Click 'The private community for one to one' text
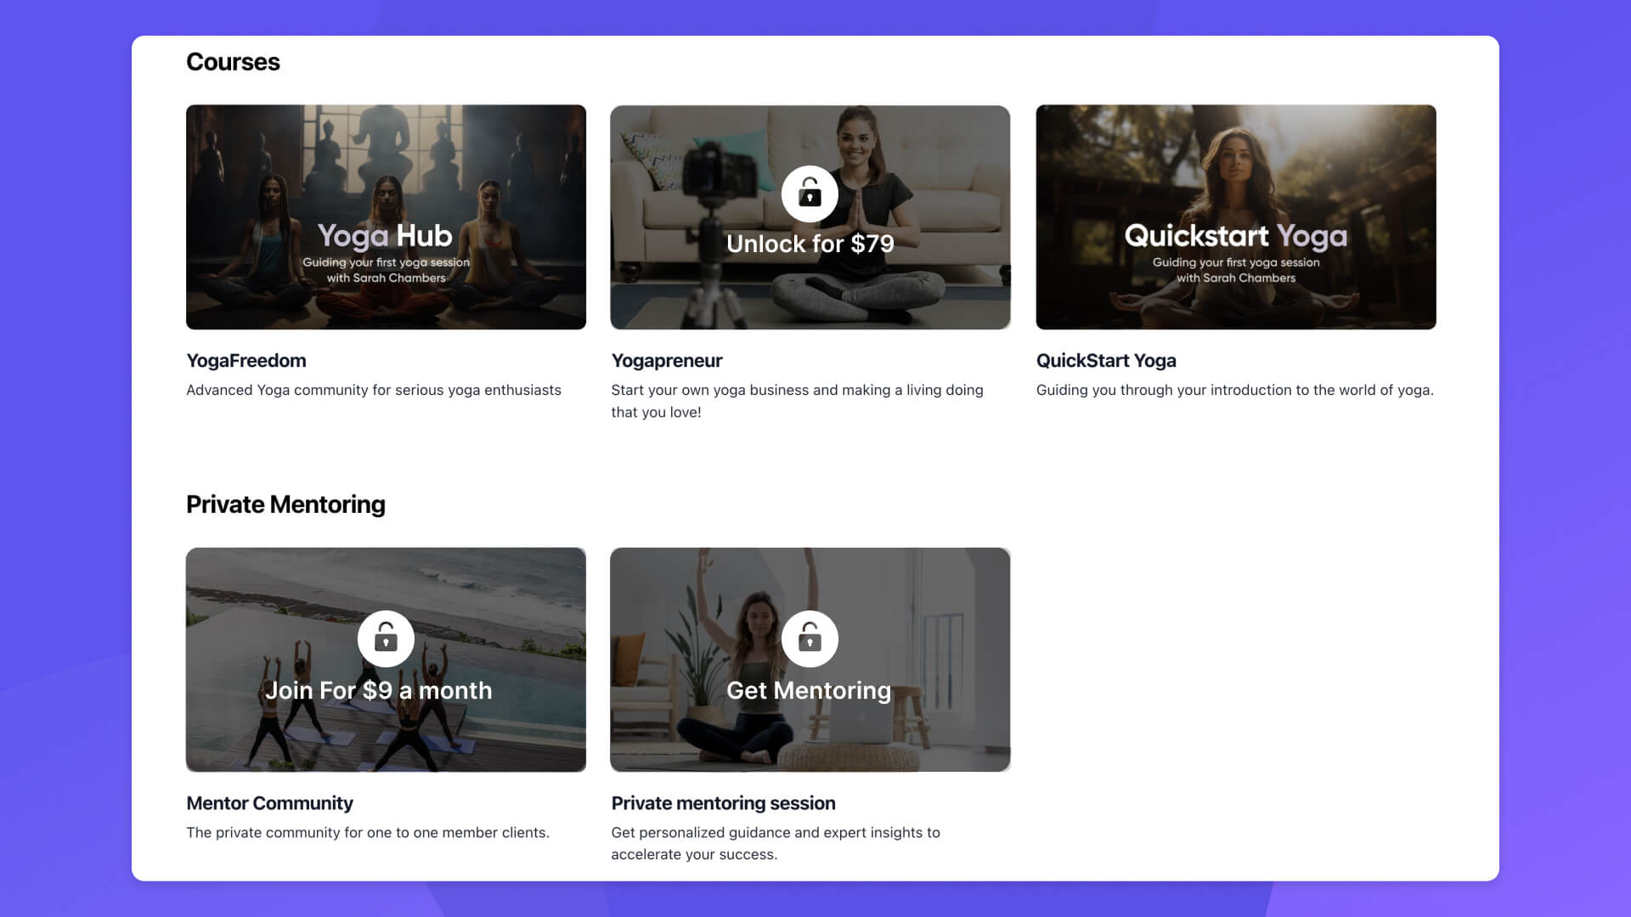The height and width of the screenshot is (917, 1631). coord(368,832)
